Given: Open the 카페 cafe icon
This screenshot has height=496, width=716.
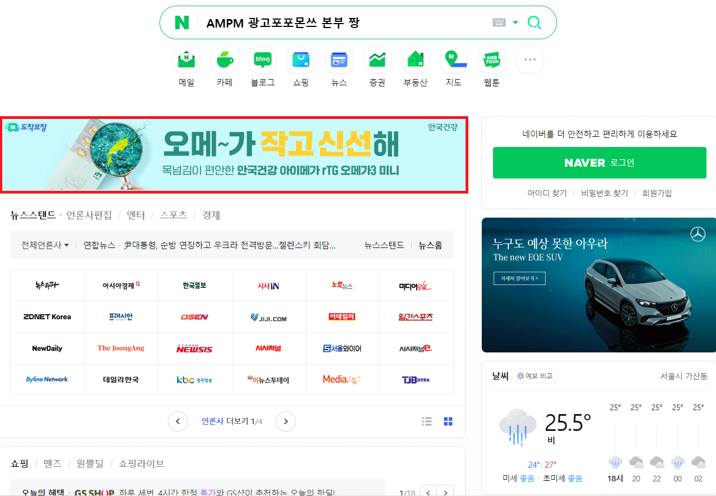Looking at the screenshot, I should pyautogui.click(x=225, y=59).
